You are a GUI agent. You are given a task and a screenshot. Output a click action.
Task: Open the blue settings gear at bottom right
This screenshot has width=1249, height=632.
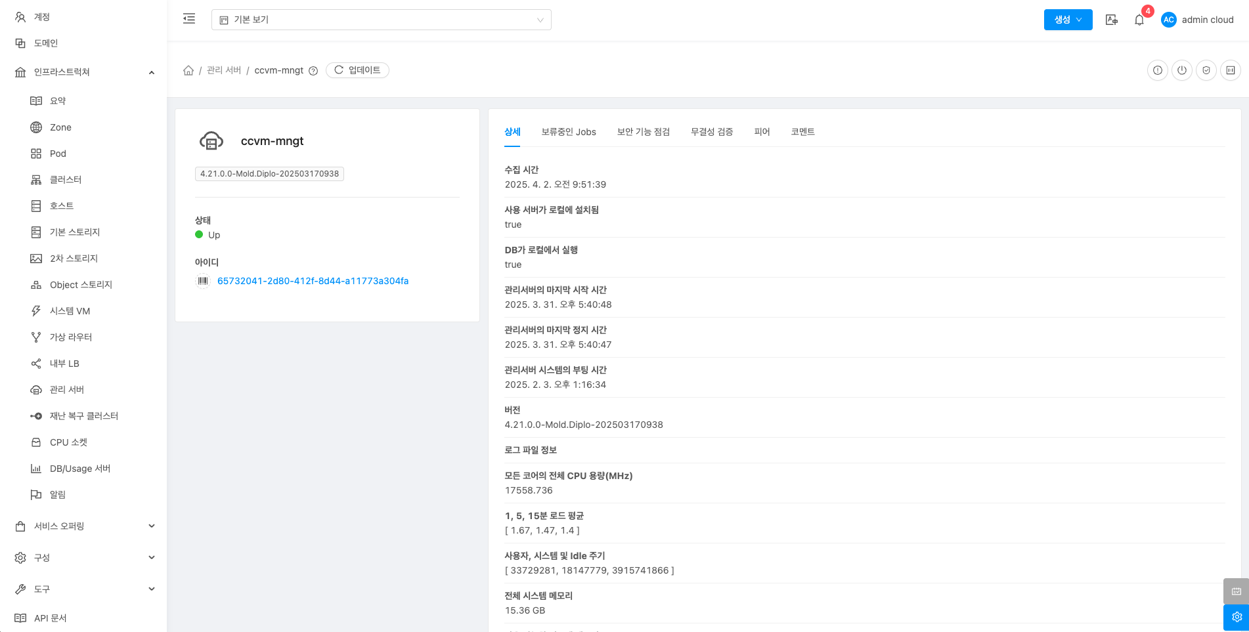1236,617
